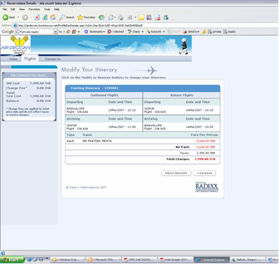Image resolution: width=279 pixels, height=264 pixels.
Task: Click the Windows Start button
Action: click(x=12, y=260)
